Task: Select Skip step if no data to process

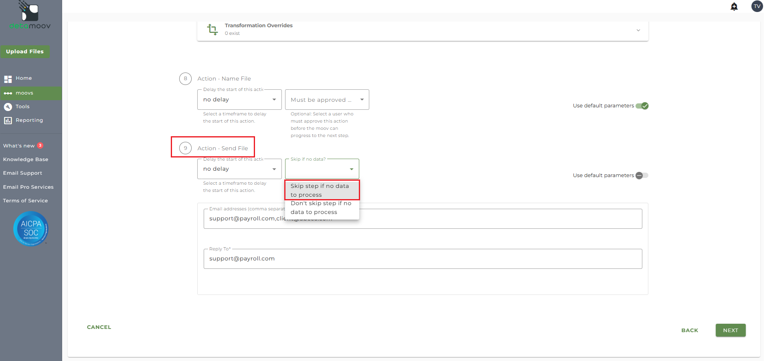Action: click(x=322, y=190)
